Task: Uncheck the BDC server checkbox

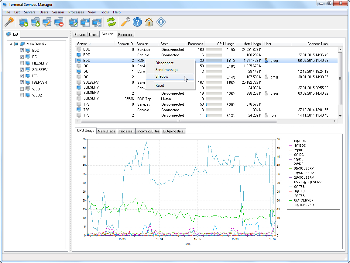Action: (x=22, y=51)
